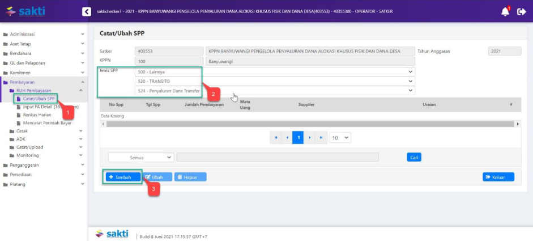Viewport: 533px width, 241px height.
Task: Click the logout icon in header
Action: [x=522, y=11]
